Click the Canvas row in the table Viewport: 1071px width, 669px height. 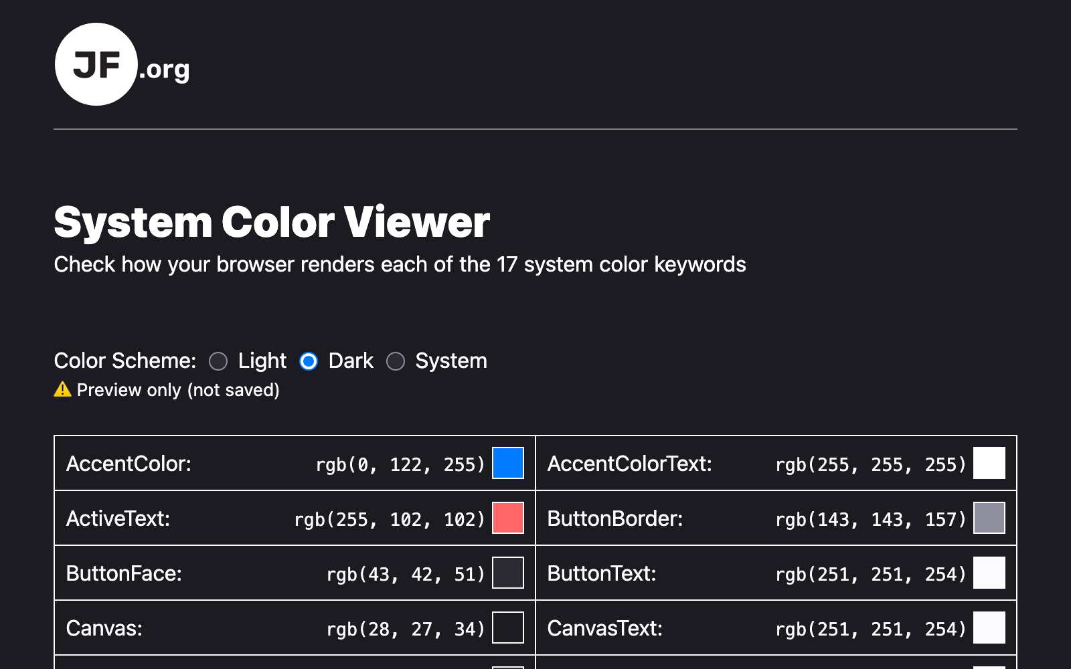click(x=268, y=628)
